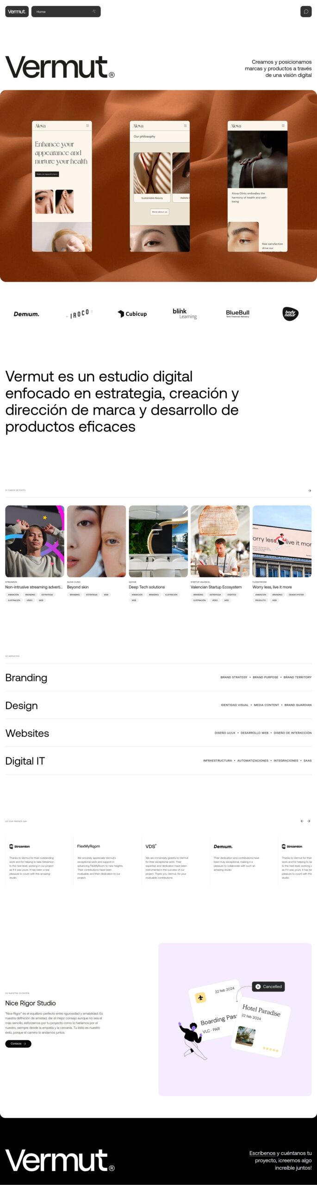Image resolution: width=317 pixels, height=1185 pixels.
Task: Open the chat bubble icon top right
Action: click(x=305, y=12)
